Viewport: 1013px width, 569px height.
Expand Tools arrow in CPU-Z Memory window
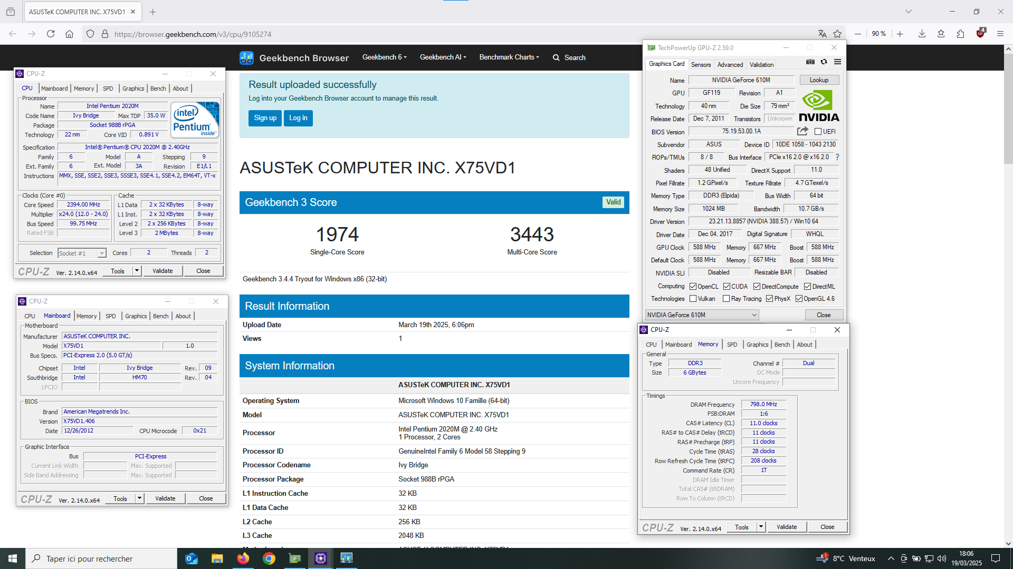pyautogui.click(x=761, y=527)
